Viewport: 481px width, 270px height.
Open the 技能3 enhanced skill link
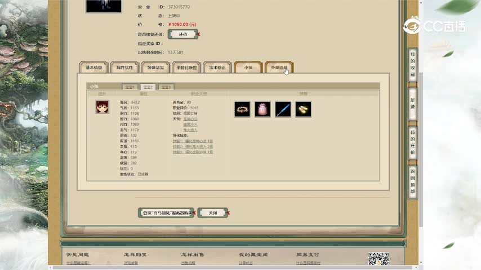click(x=193, y=152)
